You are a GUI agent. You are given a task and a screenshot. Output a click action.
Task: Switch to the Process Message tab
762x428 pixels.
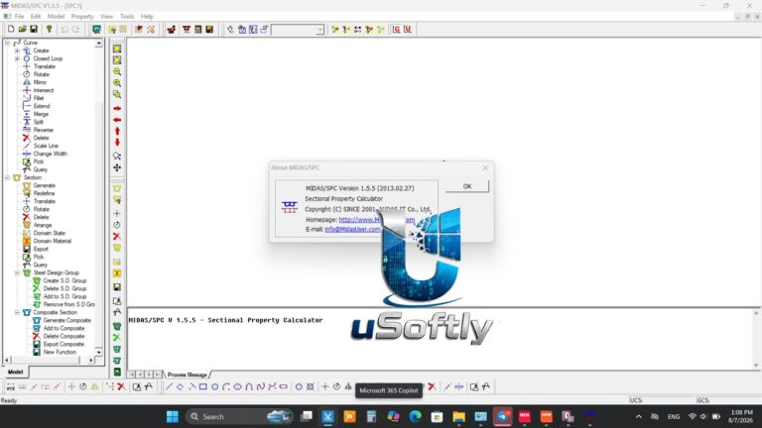click(x=188, y=374)
